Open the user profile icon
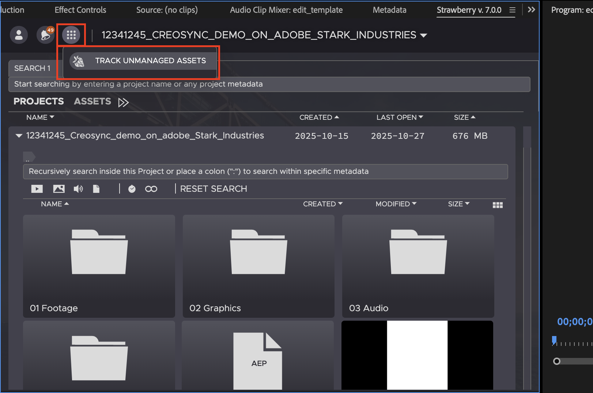Screen dimensions: 593x393 19,35
